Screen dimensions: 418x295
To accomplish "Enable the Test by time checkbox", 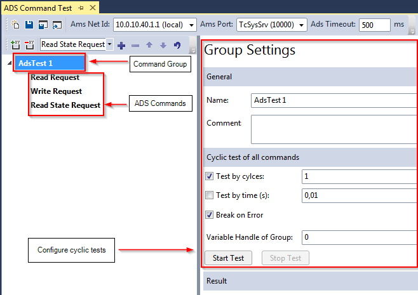I will coord(209,195).
